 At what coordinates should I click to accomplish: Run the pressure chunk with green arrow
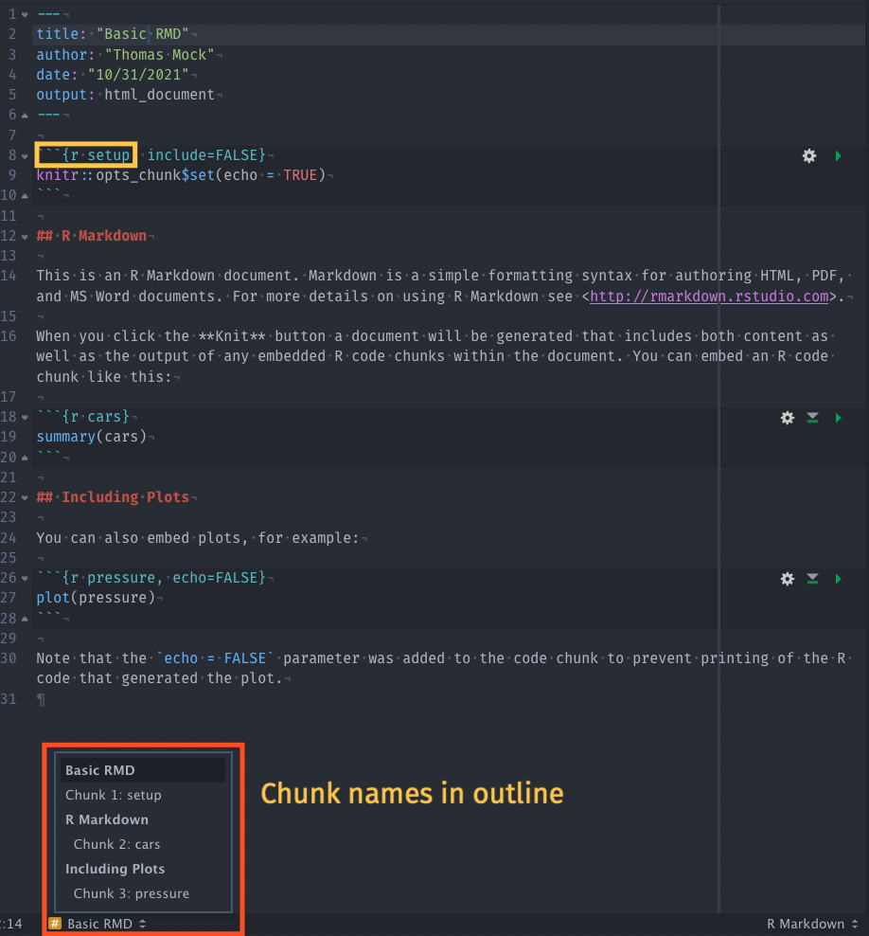tap(838, 579)
